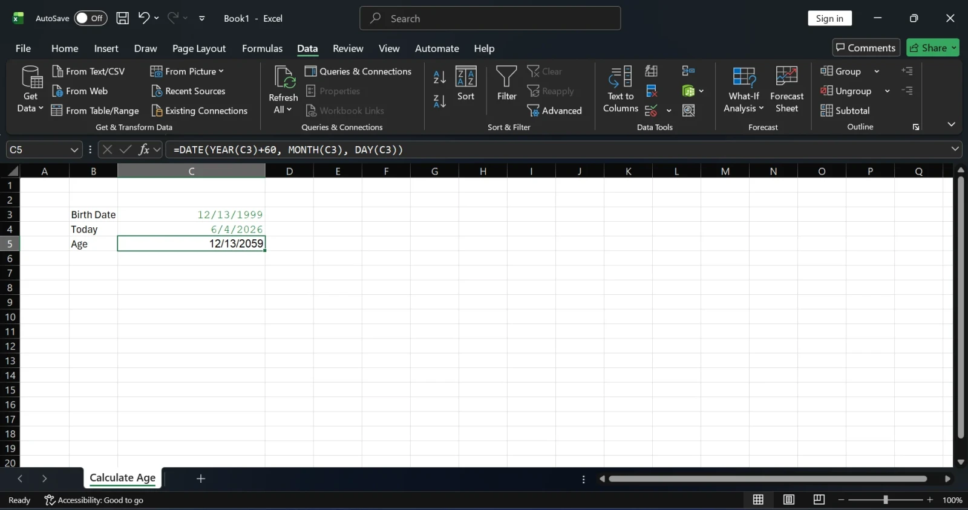Import data From Text/CSV
This screenshot has height=510, width=968.
(x=88, y=71)
